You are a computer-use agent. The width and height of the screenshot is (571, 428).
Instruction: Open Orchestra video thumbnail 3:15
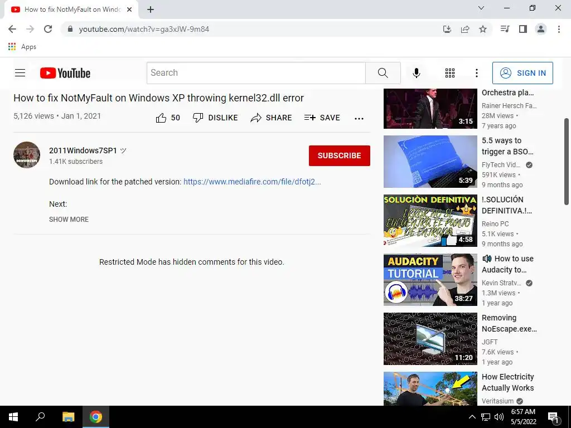430,109
